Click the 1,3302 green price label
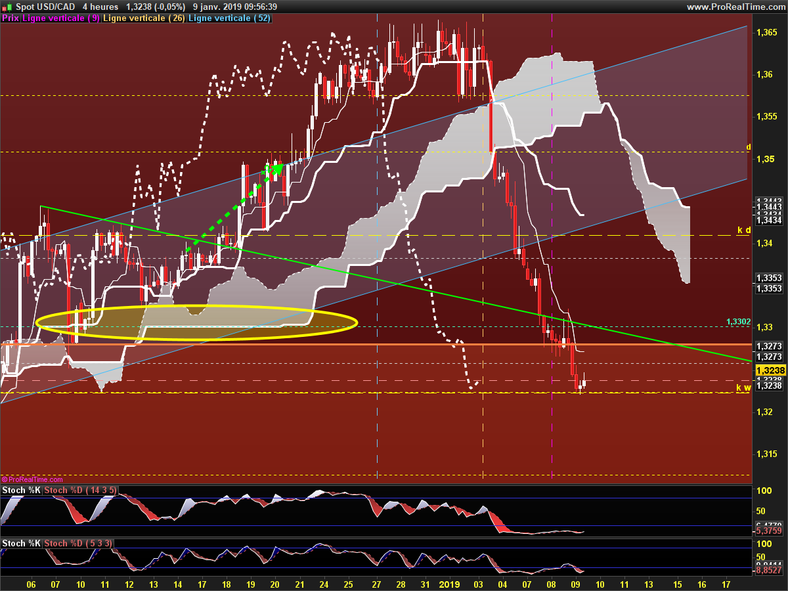Image resolution: width=788 pixels, height=591 pixels. click(x=738, y=321)
